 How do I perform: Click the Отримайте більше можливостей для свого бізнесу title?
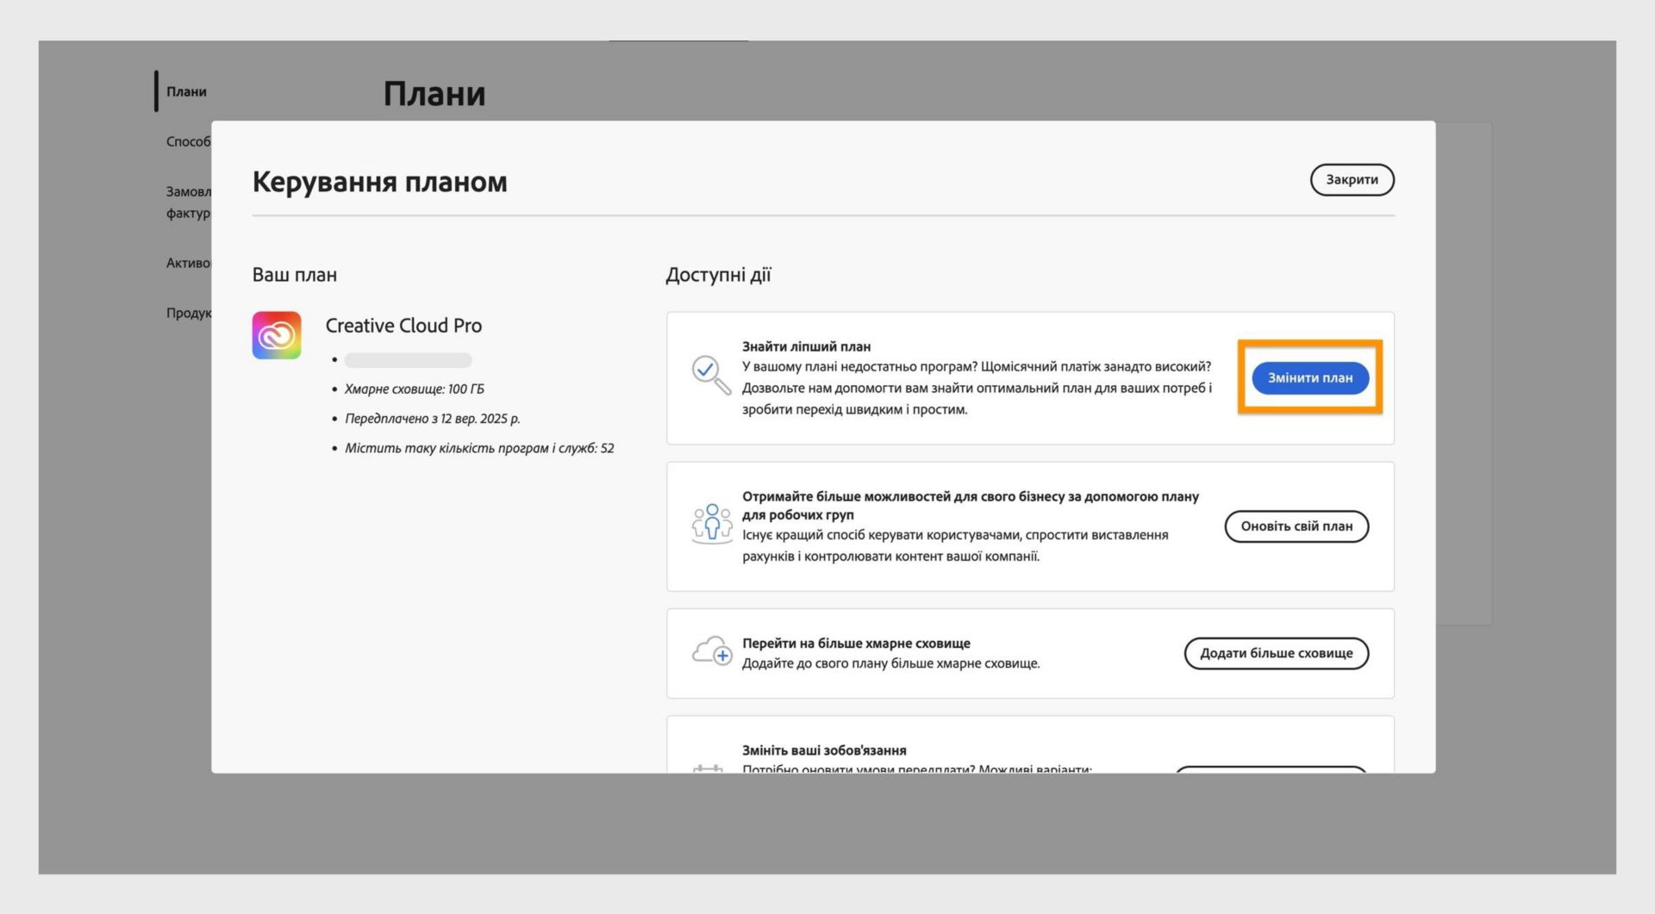point(971,506)
